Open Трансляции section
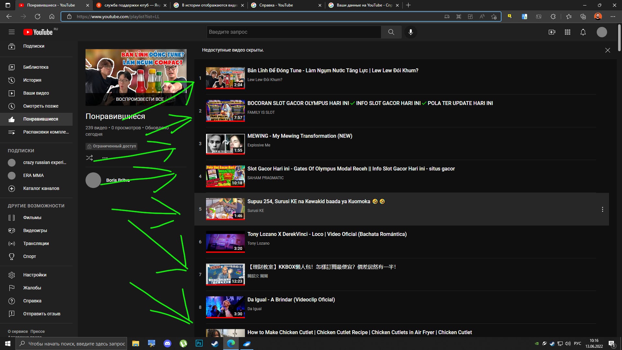 point(36,243)
